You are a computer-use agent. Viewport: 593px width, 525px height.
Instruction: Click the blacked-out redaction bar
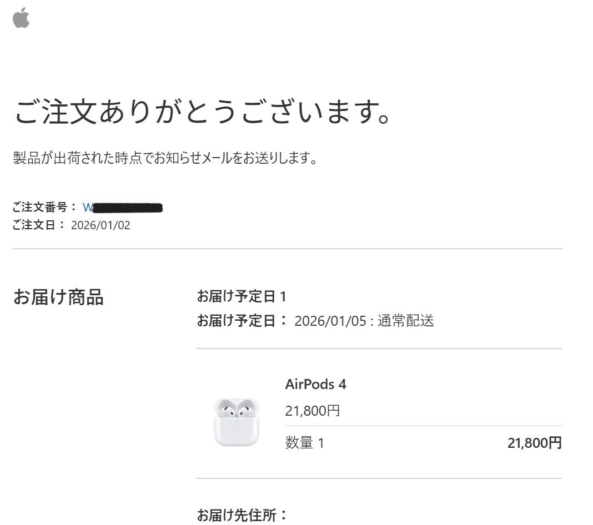(128, 208)
